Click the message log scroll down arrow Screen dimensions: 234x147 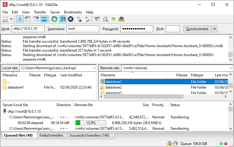pyautogui.click(x=231, y=60)
